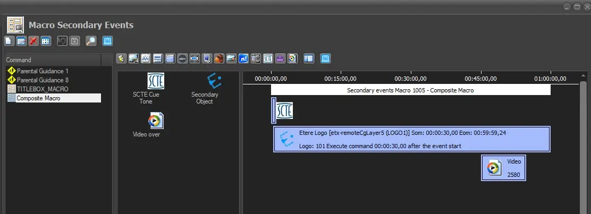Select the Secondary Object item
Screen dimensions: 591x214
(x=205, y=88)
